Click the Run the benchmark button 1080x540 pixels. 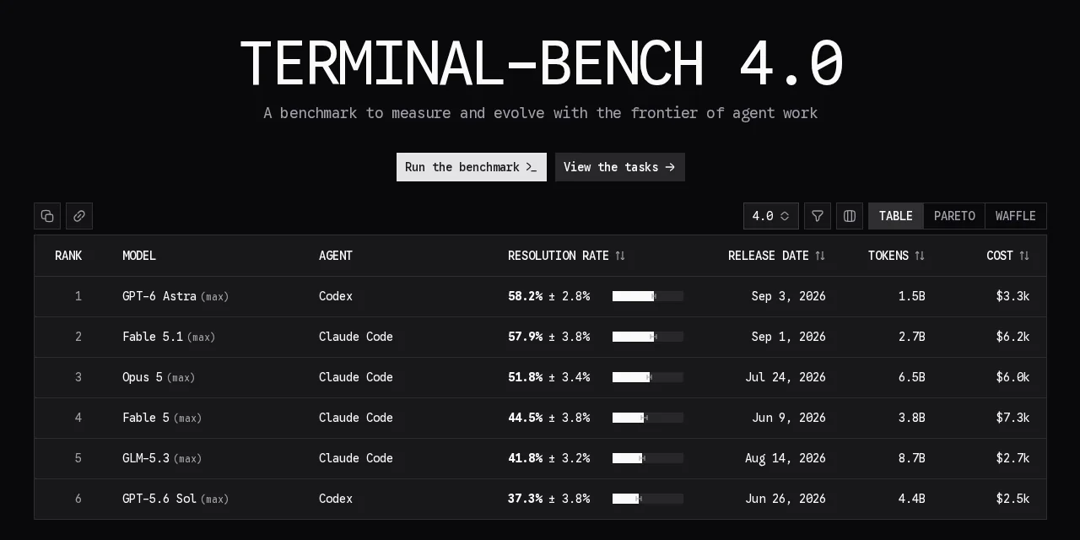472,167
